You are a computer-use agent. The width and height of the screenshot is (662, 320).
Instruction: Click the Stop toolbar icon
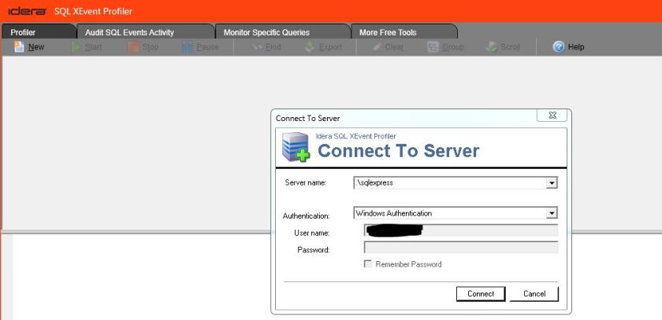tap(133, 47)
